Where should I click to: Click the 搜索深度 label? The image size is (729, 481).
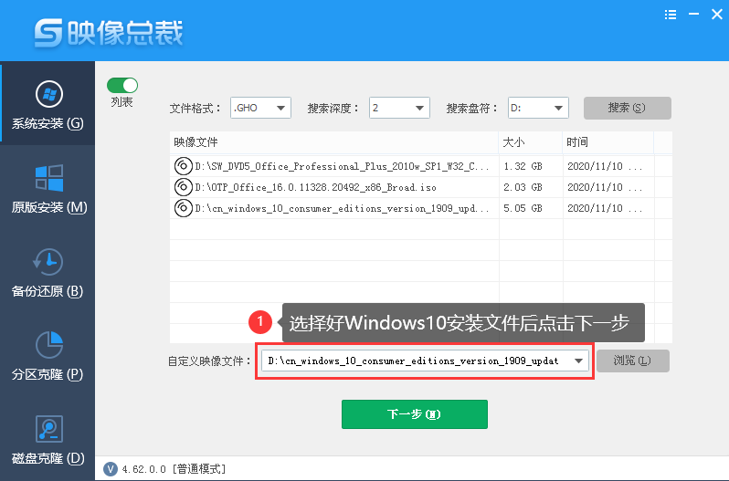[333, 109]
